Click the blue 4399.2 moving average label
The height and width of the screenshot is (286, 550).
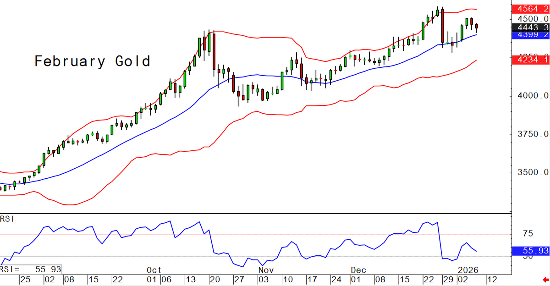(x=530, y=35)
